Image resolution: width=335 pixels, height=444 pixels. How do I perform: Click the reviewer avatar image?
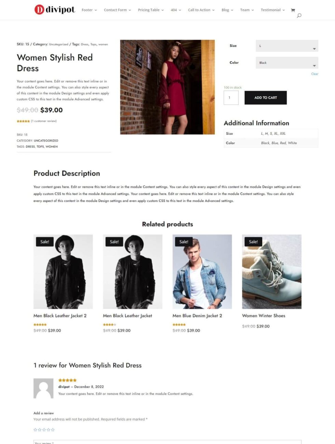(43, 388)
